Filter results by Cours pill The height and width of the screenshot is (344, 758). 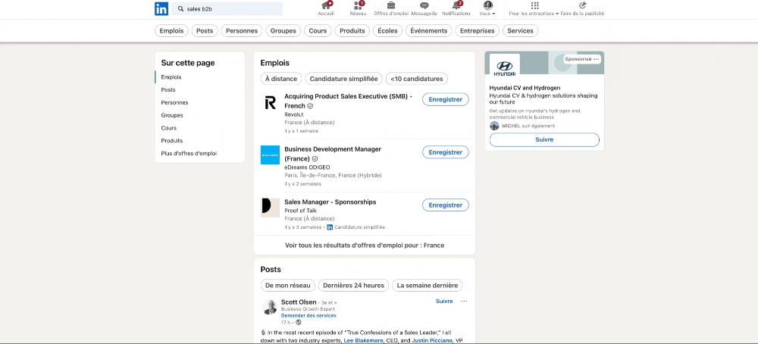tap(318, 31)
